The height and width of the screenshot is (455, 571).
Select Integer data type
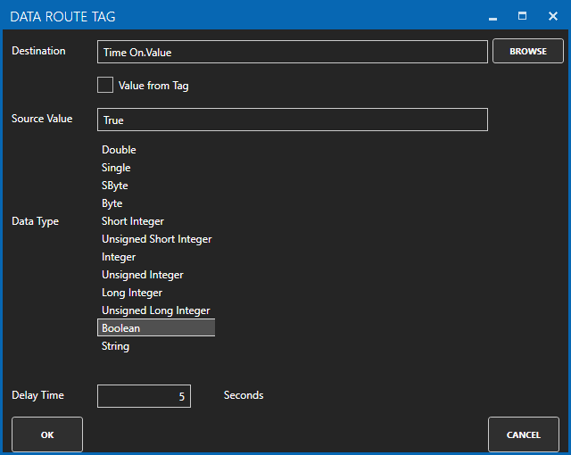(119, 257)
